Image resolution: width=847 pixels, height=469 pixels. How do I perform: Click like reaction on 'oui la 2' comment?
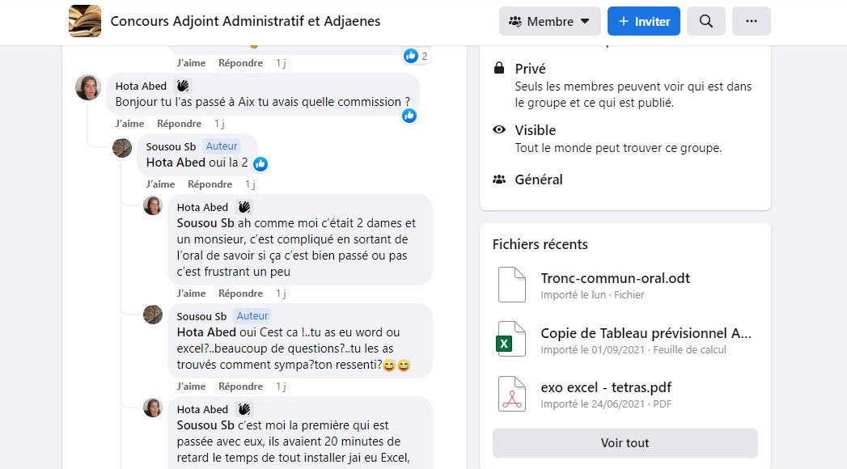coord(260,163)
